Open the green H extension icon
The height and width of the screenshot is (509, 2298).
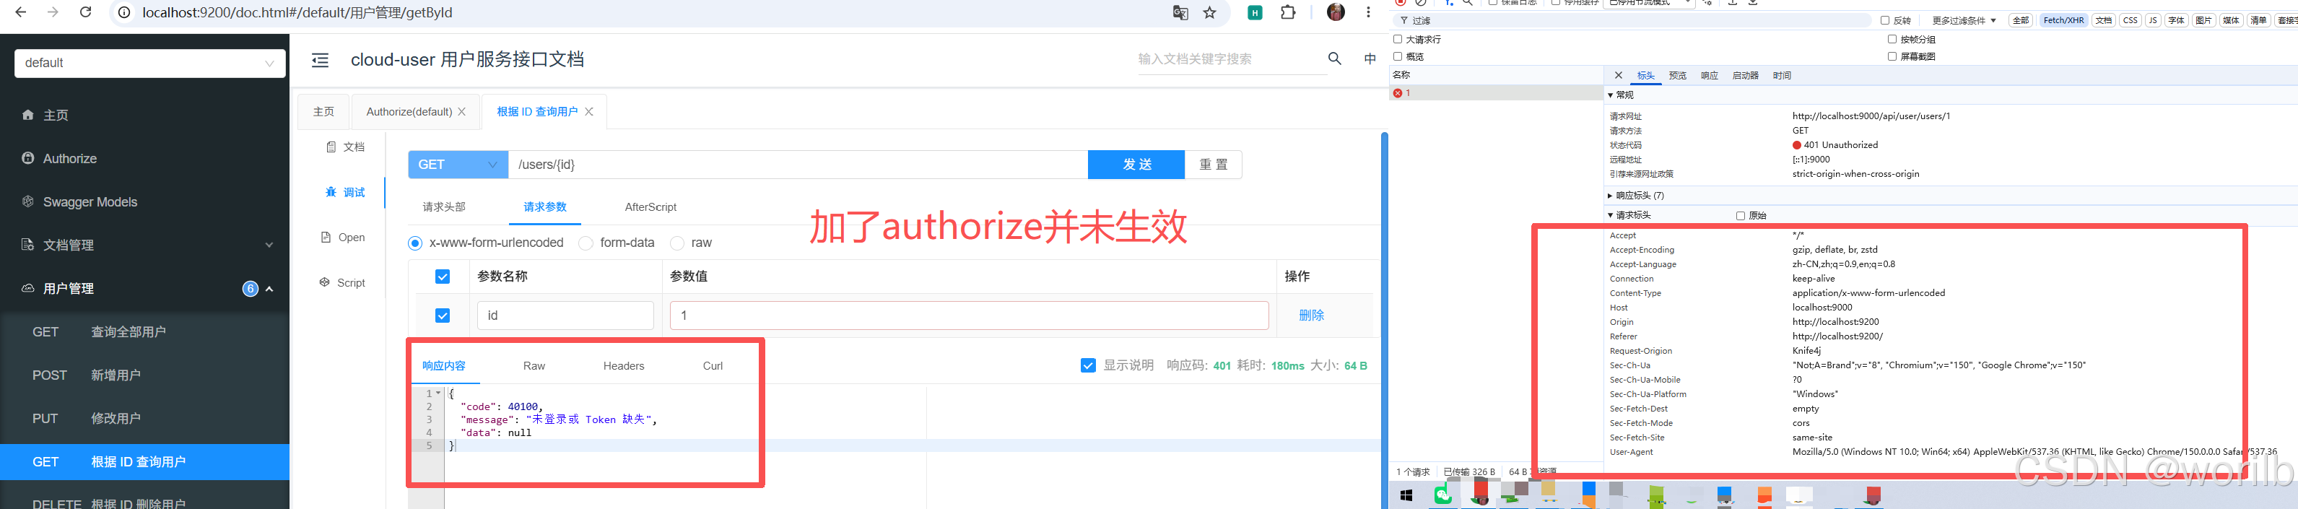coord(1255,12)
